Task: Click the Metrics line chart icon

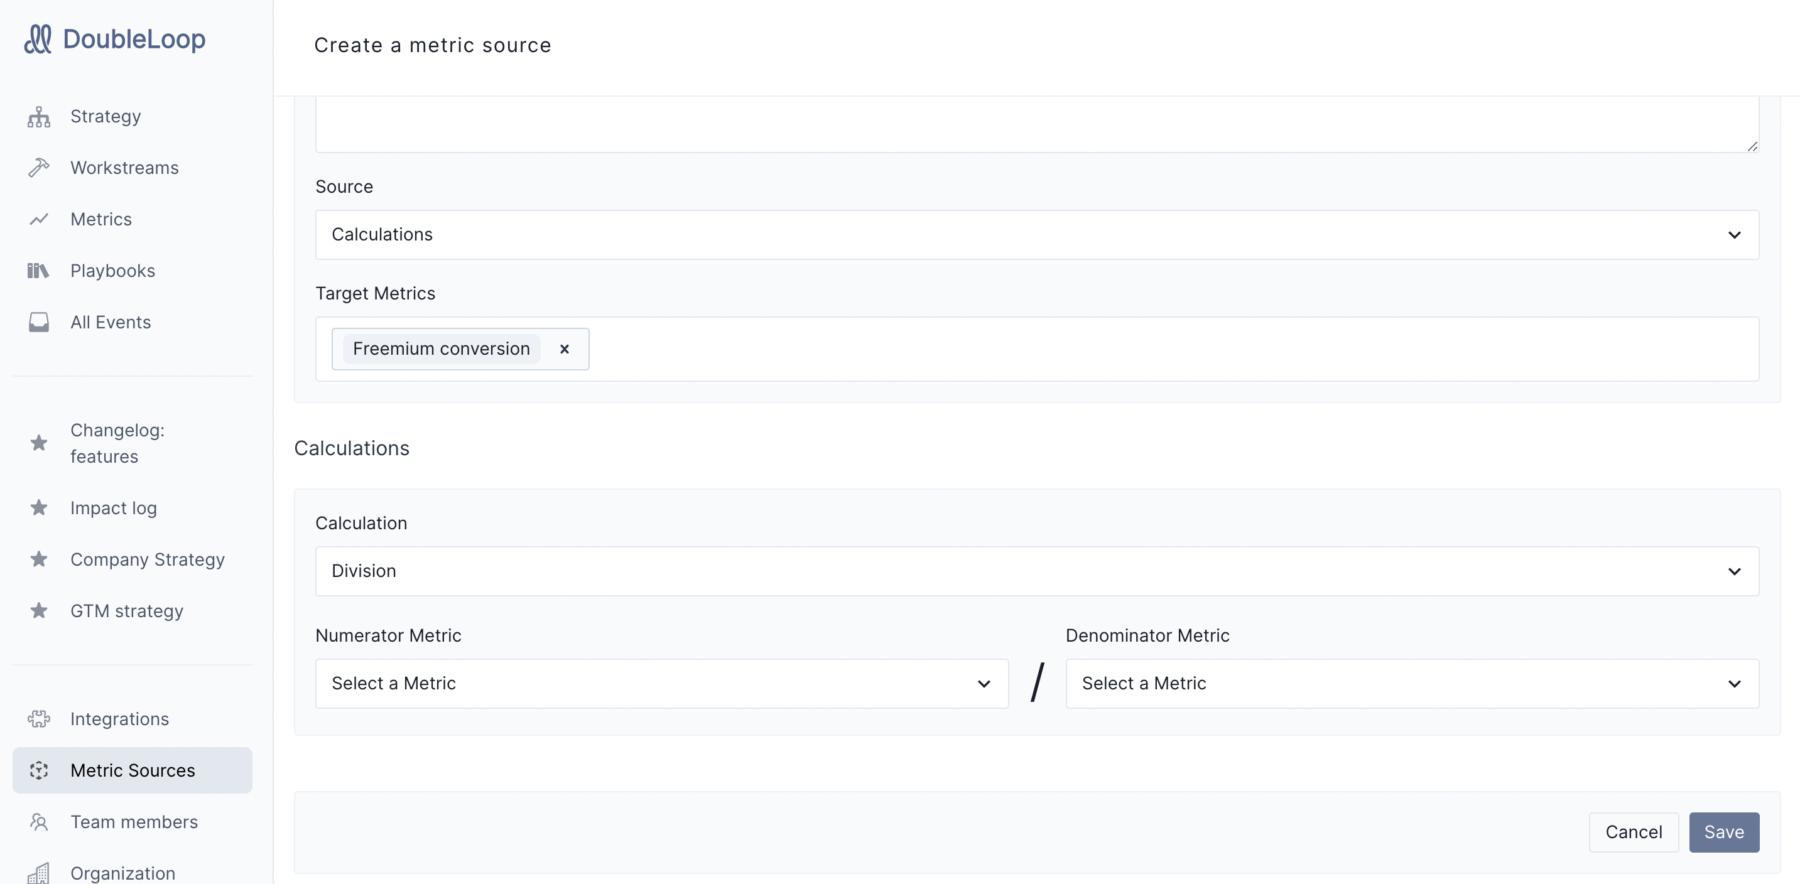Action: point(39,219)
